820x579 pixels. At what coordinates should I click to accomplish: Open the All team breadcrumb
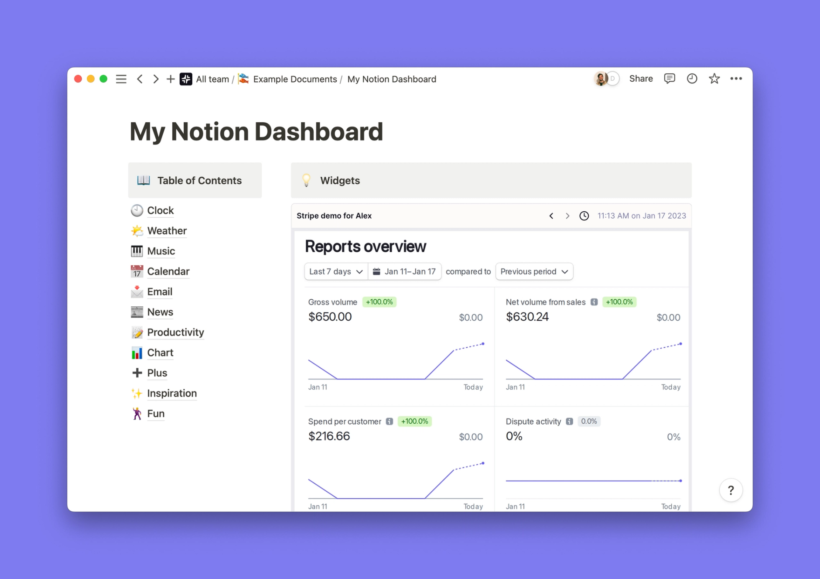(212, 79)
